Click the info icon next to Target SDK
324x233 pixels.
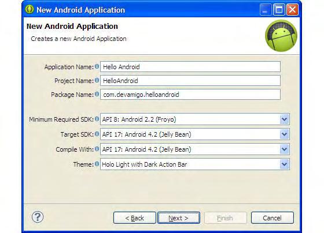coord(97,134)
